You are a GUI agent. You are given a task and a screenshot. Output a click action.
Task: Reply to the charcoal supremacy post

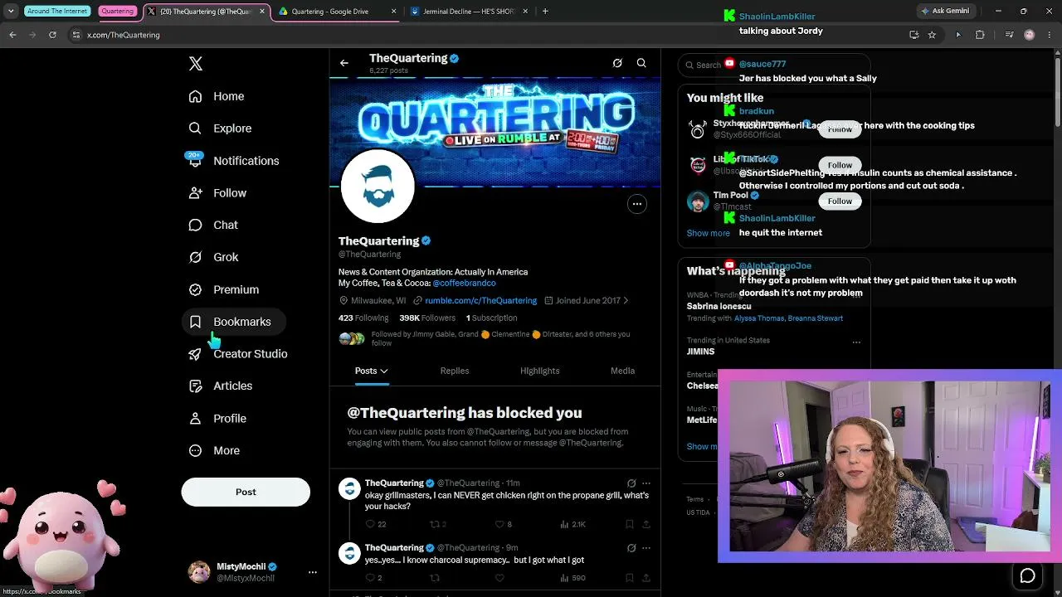[x=374, y=578]
